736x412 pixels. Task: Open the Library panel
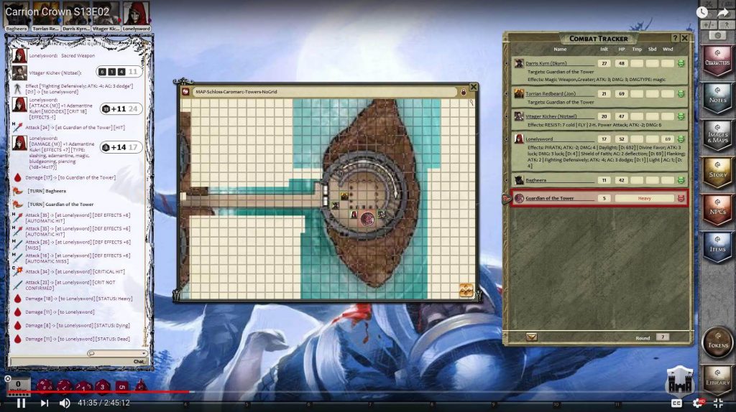coord(717,380)
